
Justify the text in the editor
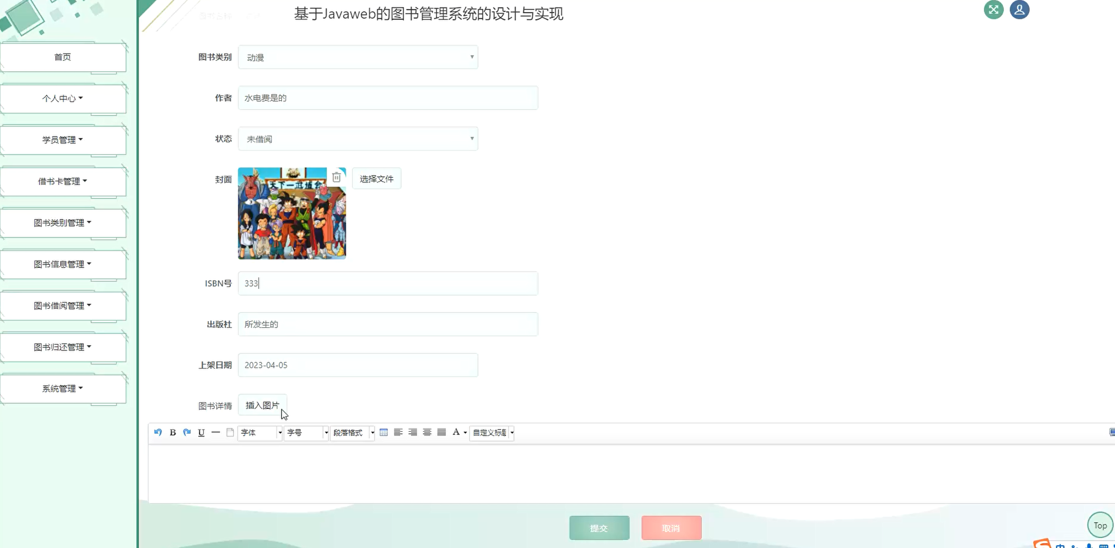[x=441, y=432]
